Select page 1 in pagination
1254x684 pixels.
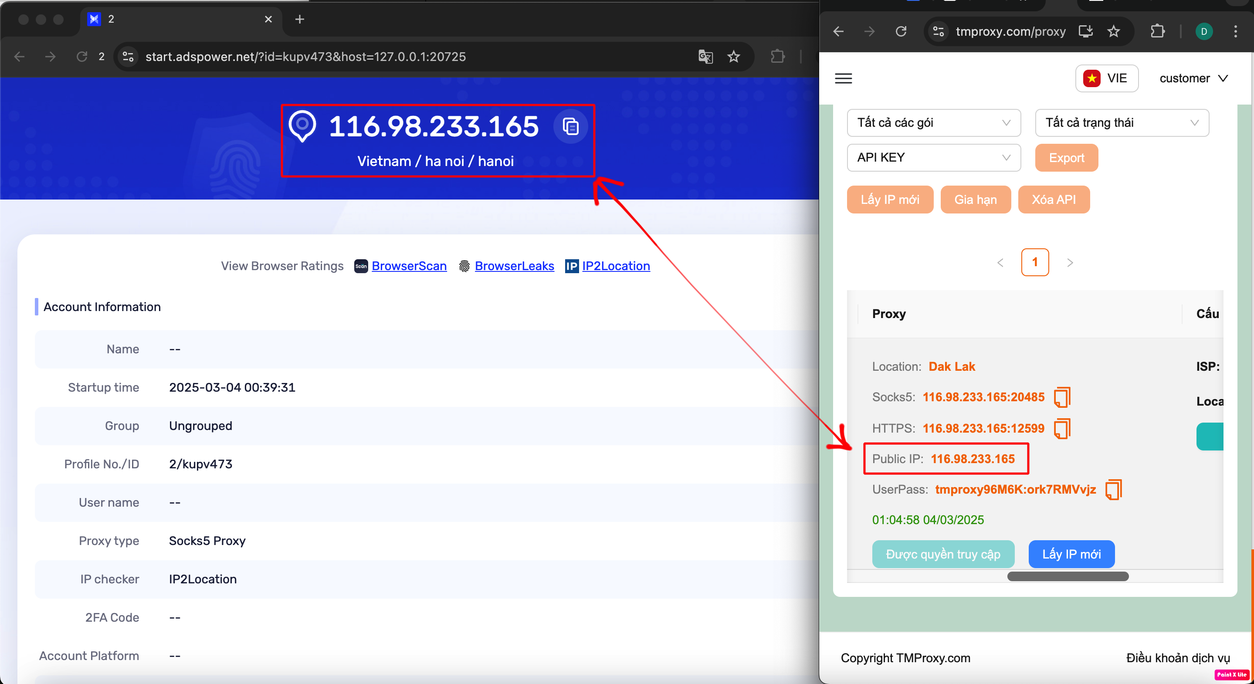pyautogui.click(x=1034, y=262)
